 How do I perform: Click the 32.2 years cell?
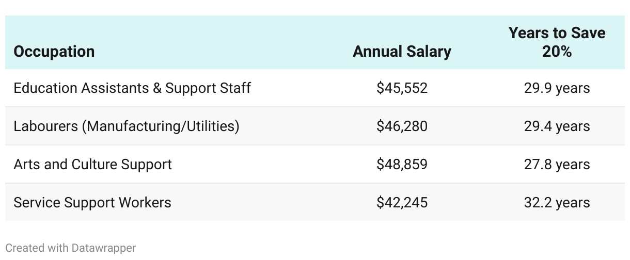(557, 202)
